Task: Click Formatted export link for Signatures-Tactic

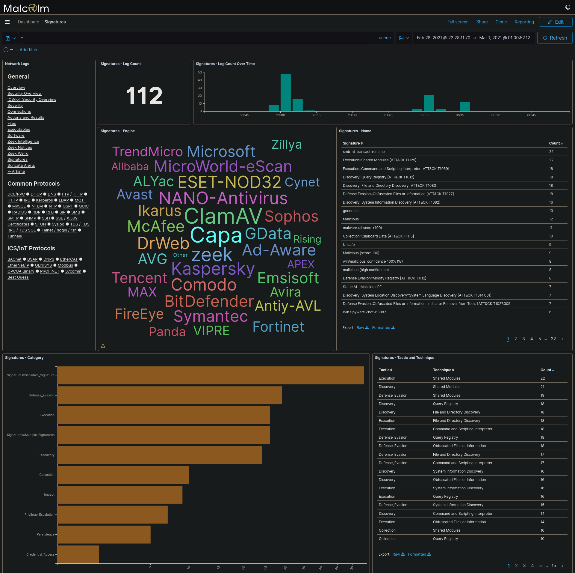Action: [419, 554]
